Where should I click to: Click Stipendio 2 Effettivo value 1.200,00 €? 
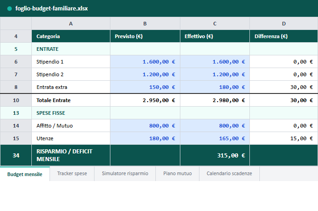215,74
